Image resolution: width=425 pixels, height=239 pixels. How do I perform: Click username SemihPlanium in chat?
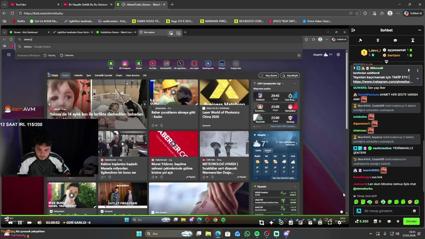[x=368, y=95]
